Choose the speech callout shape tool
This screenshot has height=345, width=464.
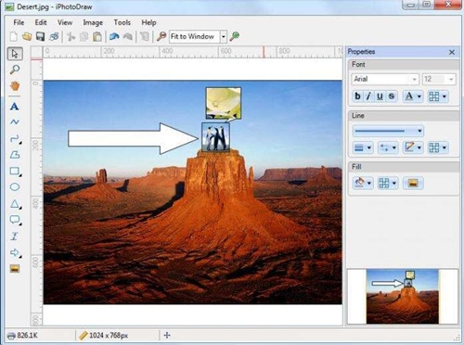point(15,220)
